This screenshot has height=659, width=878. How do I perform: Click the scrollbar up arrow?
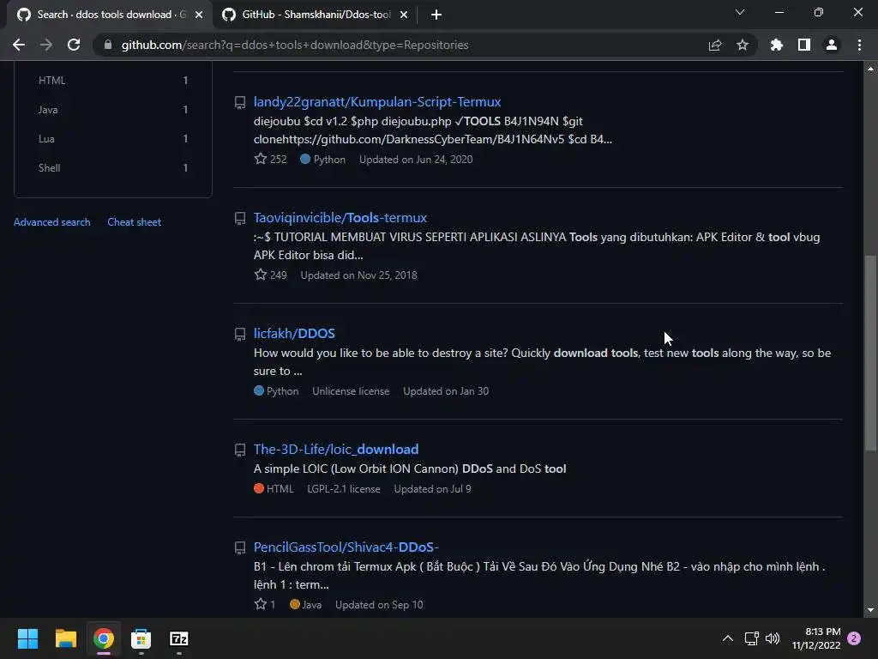click(x=870, y=69)
